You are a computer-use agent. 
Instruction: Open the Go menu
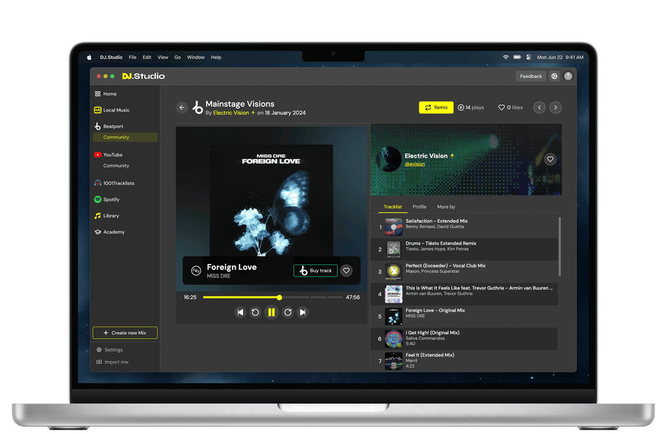tap(177, 57)
